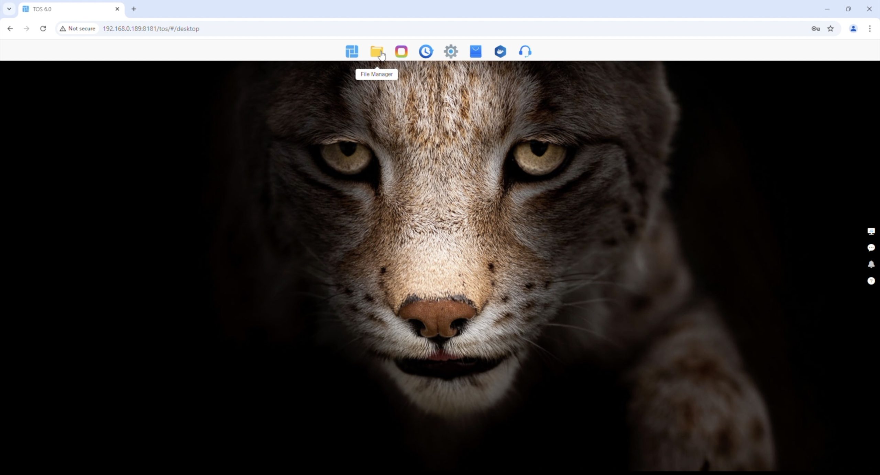
Task: Bookmark this page with the star
Action: tap(830, 28)
